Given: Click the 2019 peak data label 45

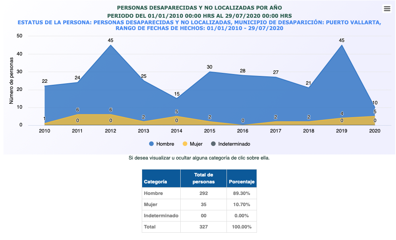Looking at the screenshot, I should (x=341, y=40).
